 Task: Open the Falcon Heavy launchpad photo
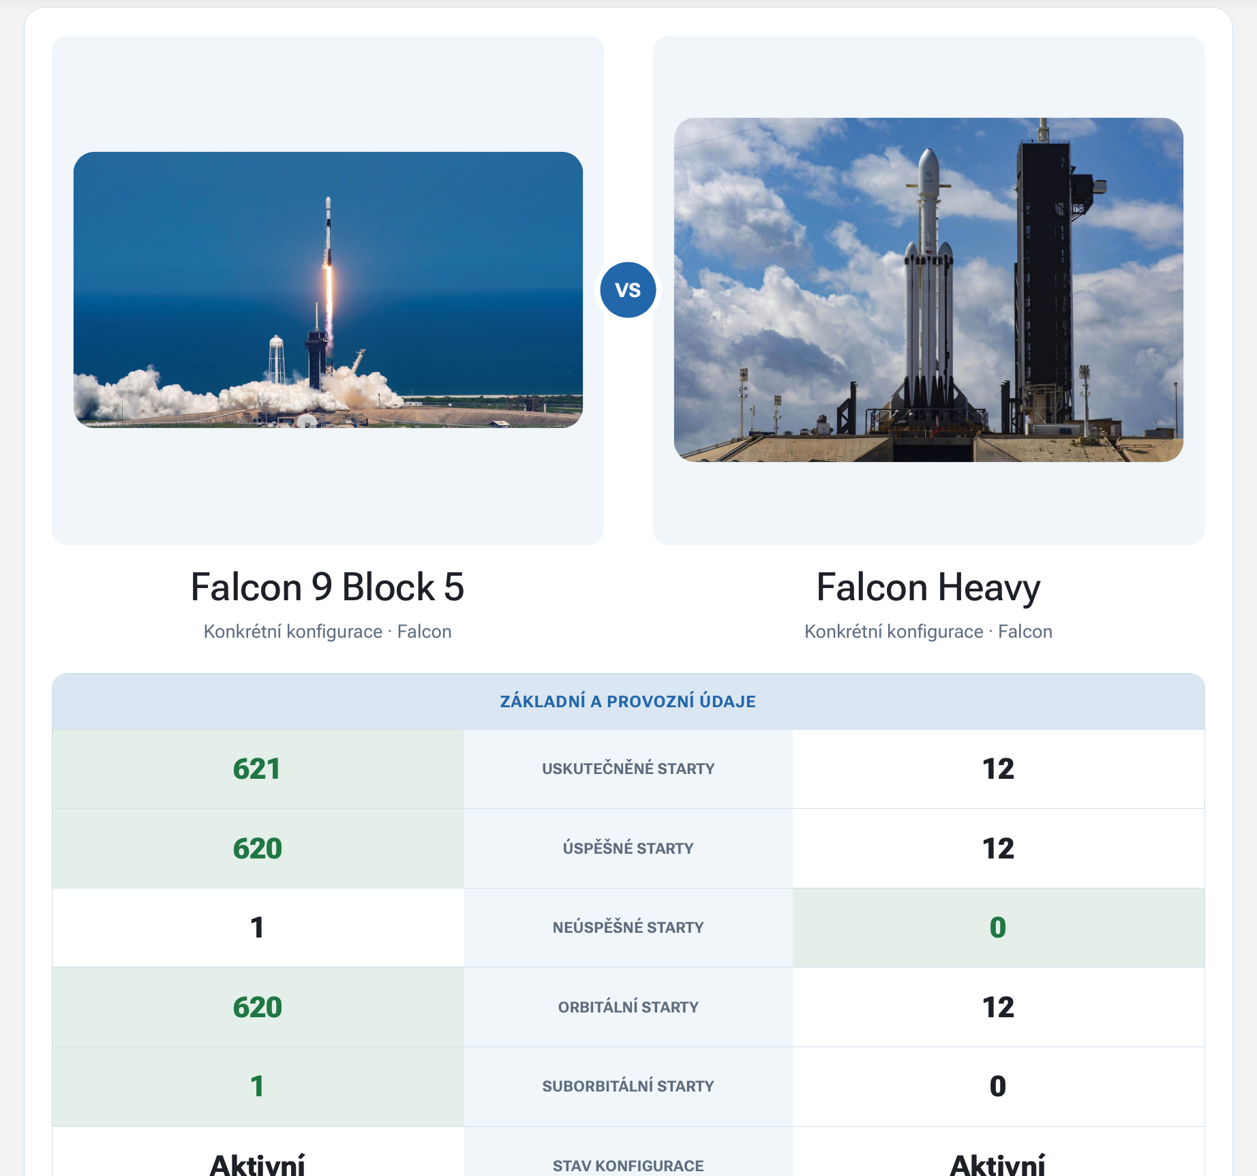point(928,290)
